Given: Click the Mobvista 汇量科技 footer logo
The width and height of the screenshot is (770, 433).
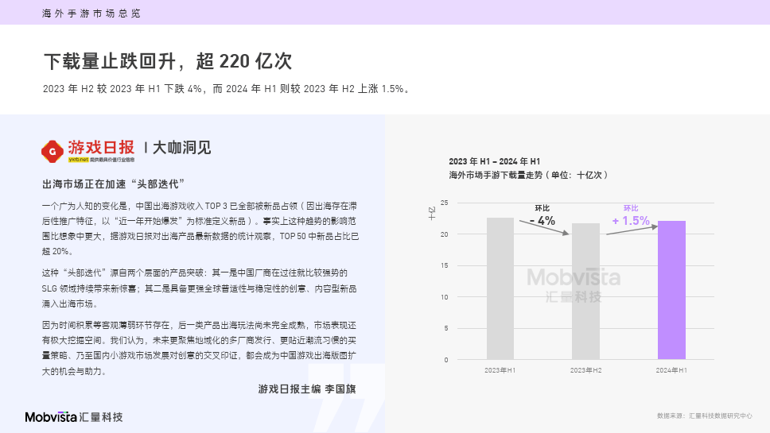Looking at the screenshot, I should 74,417.
